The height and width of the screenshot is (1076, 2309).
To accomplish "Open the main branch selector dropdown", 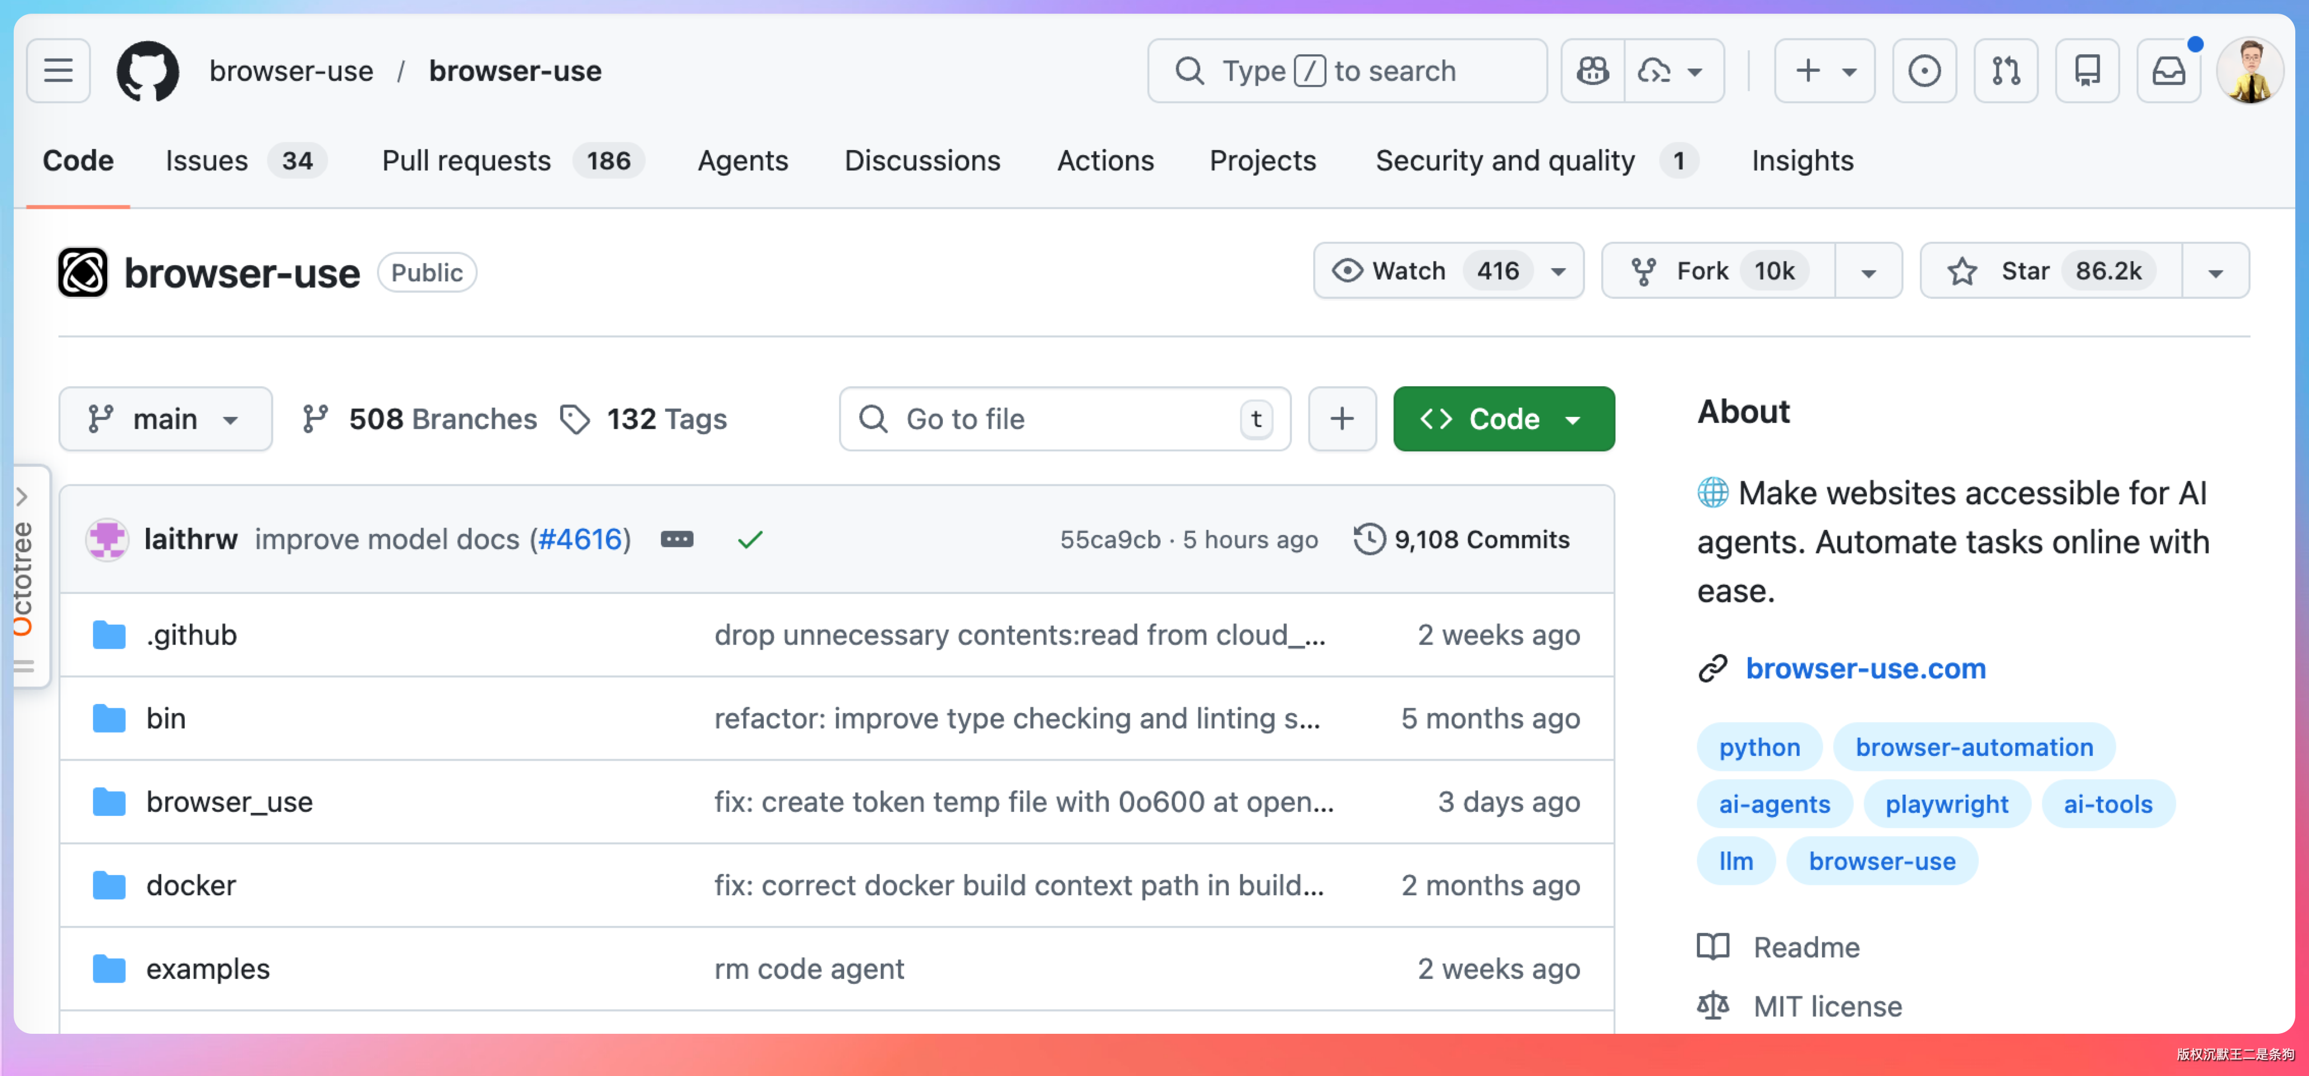I will click(165, 419).
